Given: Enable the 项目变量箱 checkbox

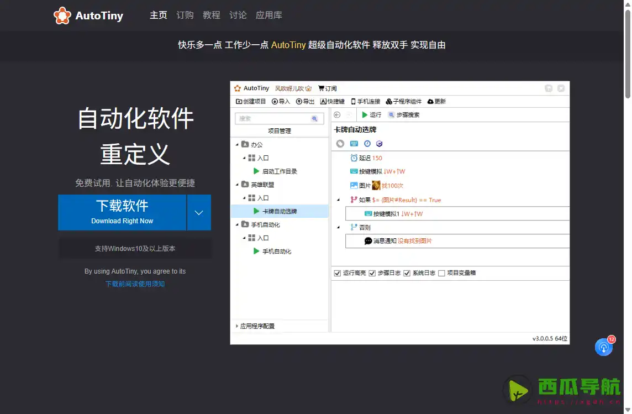Looking at the screenshot, I should tap(441, 273).
